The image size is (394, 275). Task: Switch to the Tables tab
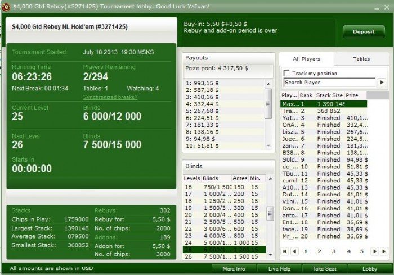[361, 59]
